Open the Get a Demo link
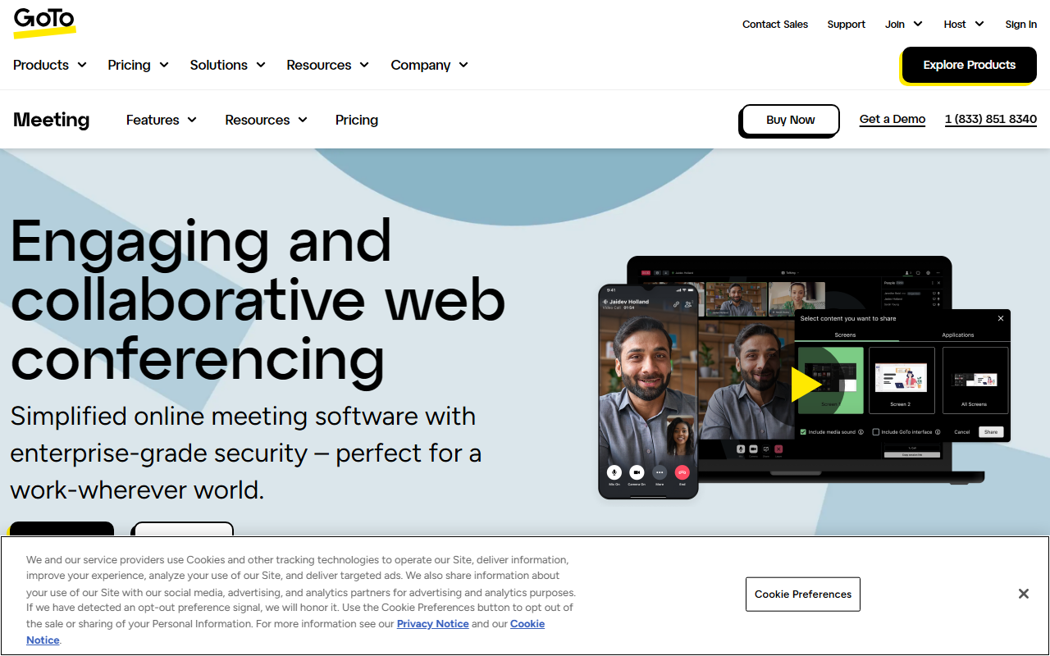Screen dimensions: 1050x656 892,119
